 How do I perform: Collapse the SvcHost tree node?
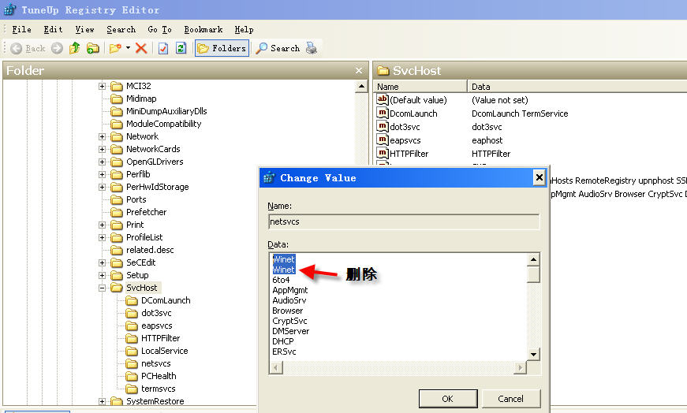coord(102,288)
